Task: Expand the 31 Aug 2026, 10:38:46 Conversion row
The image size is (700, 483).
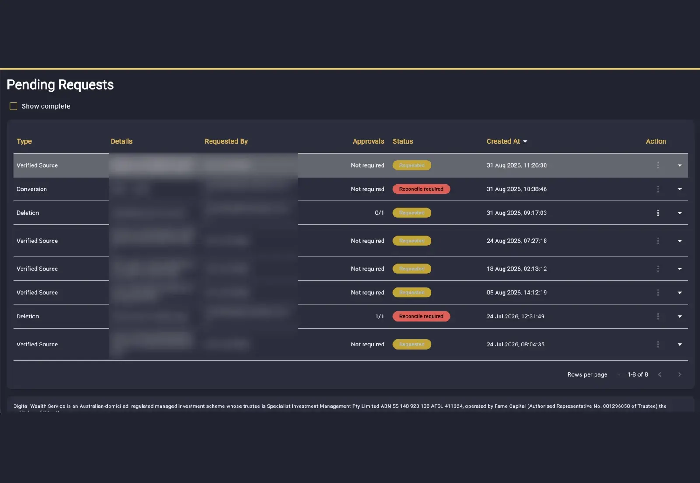Action: pos(679,189)
